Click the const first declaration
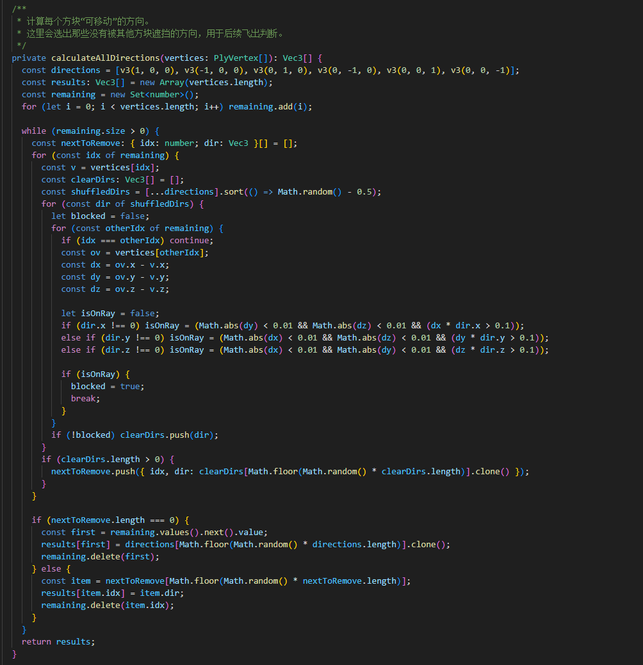643x665 pixels. pyautogui.click(x=154, y=533)
